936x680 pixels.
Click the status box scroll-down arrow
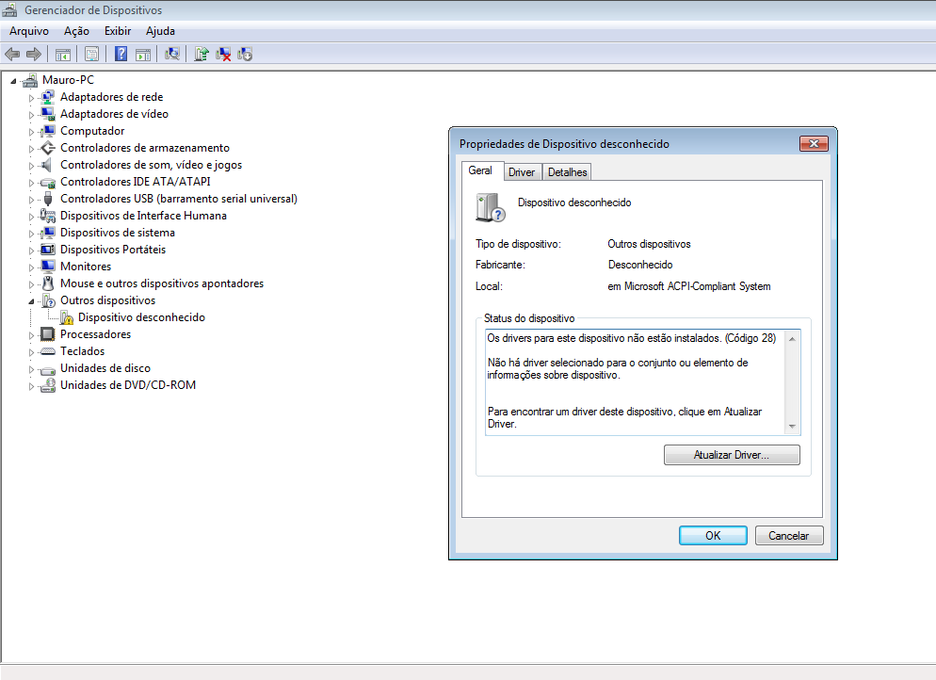click(792, 427)
